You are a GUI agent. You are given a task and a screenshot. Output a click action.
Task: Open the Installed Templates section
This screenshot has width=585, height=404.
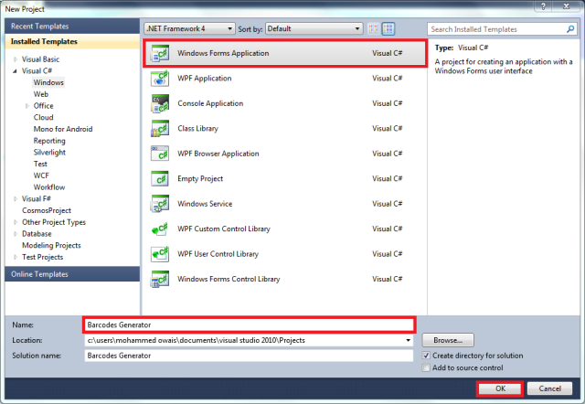(72, 41)
